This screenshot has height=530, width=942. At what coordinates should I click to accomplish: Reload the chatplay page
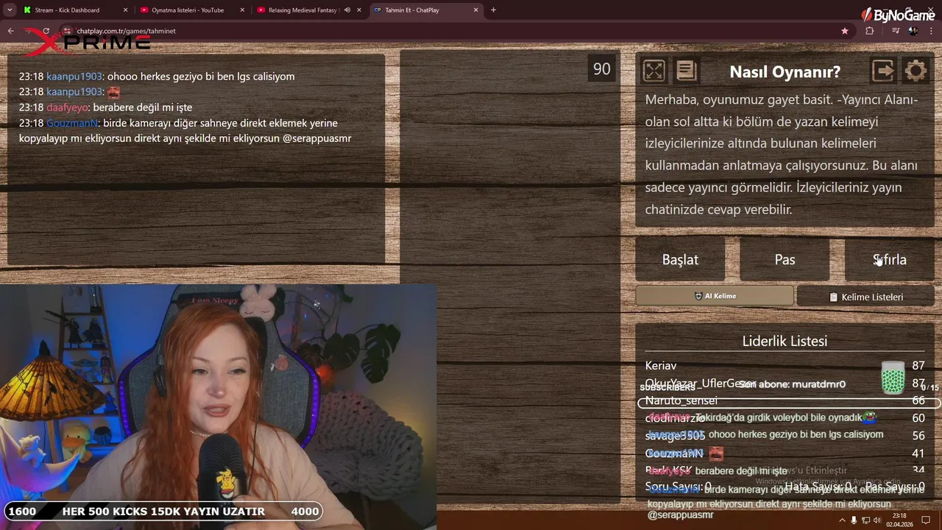click(x=46, y=31)
